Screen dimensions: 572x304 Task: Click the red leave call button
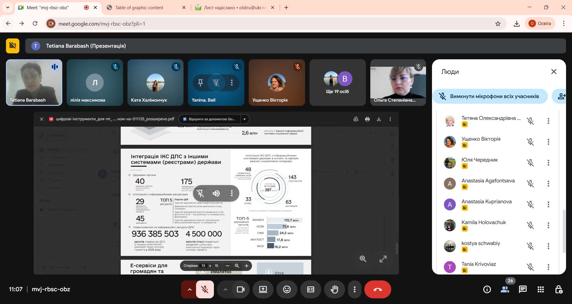click(x=377, y=289)
